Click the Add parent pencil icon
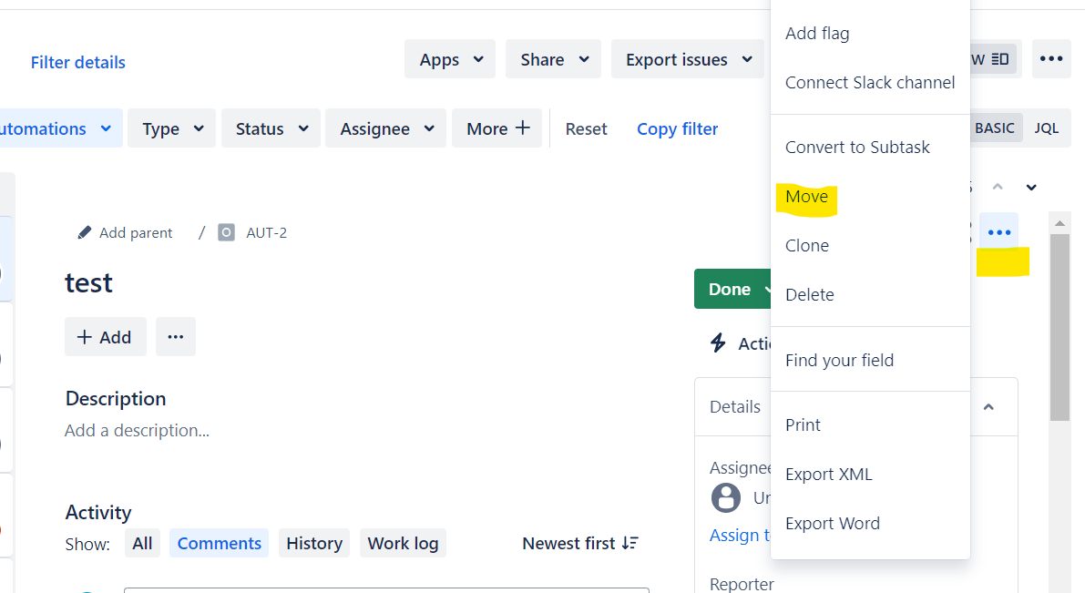This screenshot has height=593, width=1085. click(x=82, y=232)
